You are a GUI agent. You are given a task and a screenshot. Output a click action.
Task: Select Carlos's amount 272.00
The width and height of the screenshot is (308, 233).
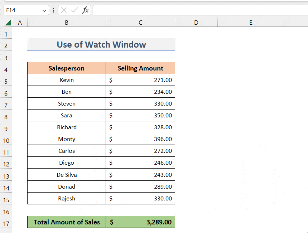(140, 151)
